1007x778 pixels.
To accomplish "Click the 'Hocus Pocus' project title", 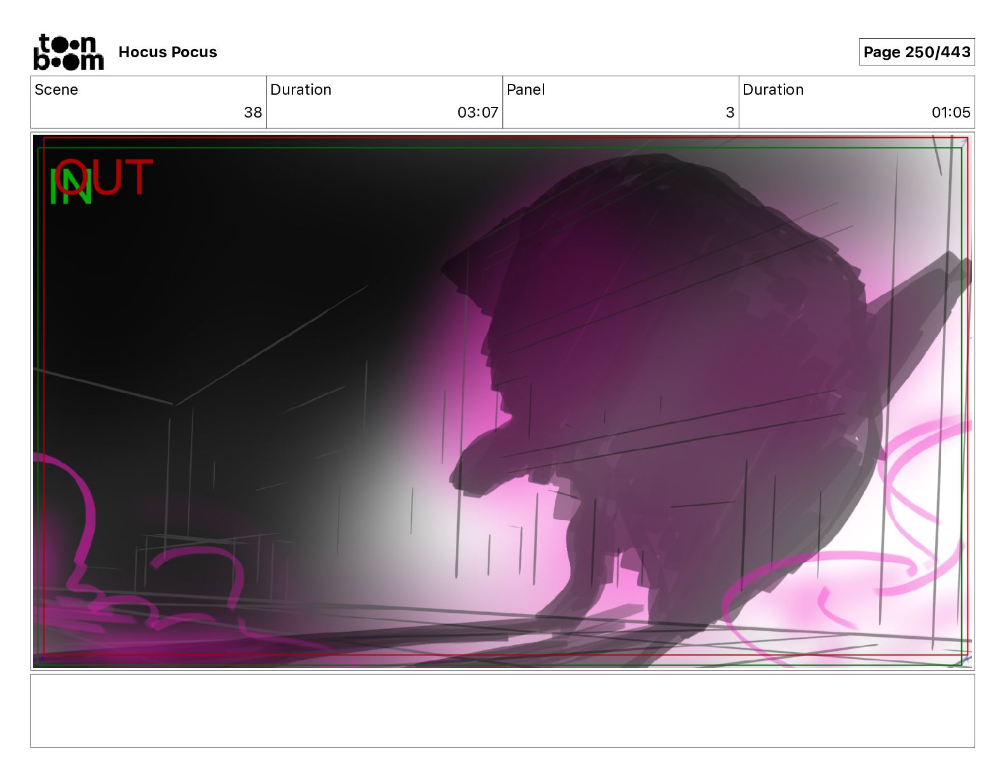I will [x=168, y=52].
